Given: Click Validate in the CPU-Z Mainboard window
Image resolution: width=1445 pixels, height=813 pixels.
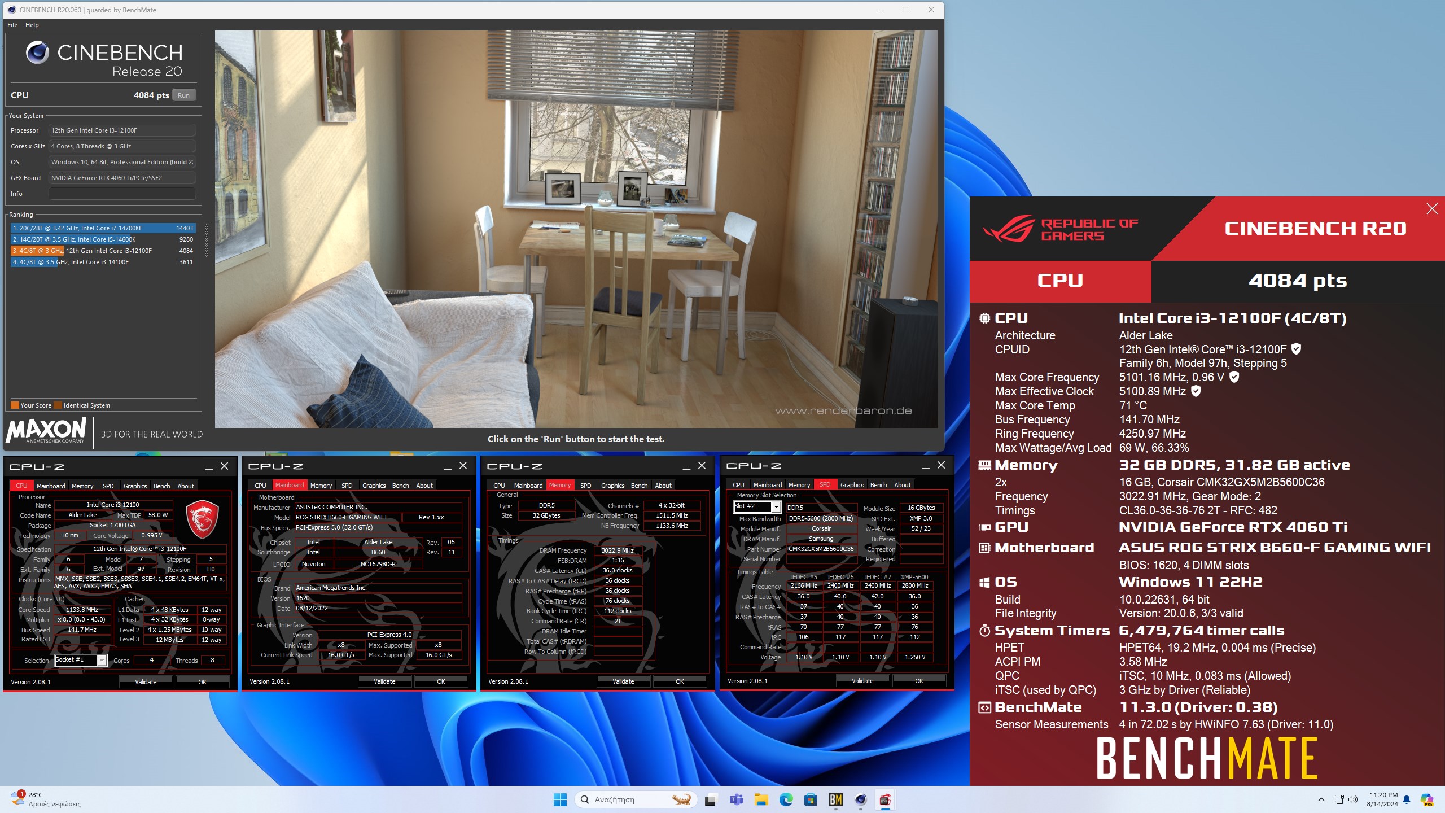Looking at the screenshot, I should [384, 681].
